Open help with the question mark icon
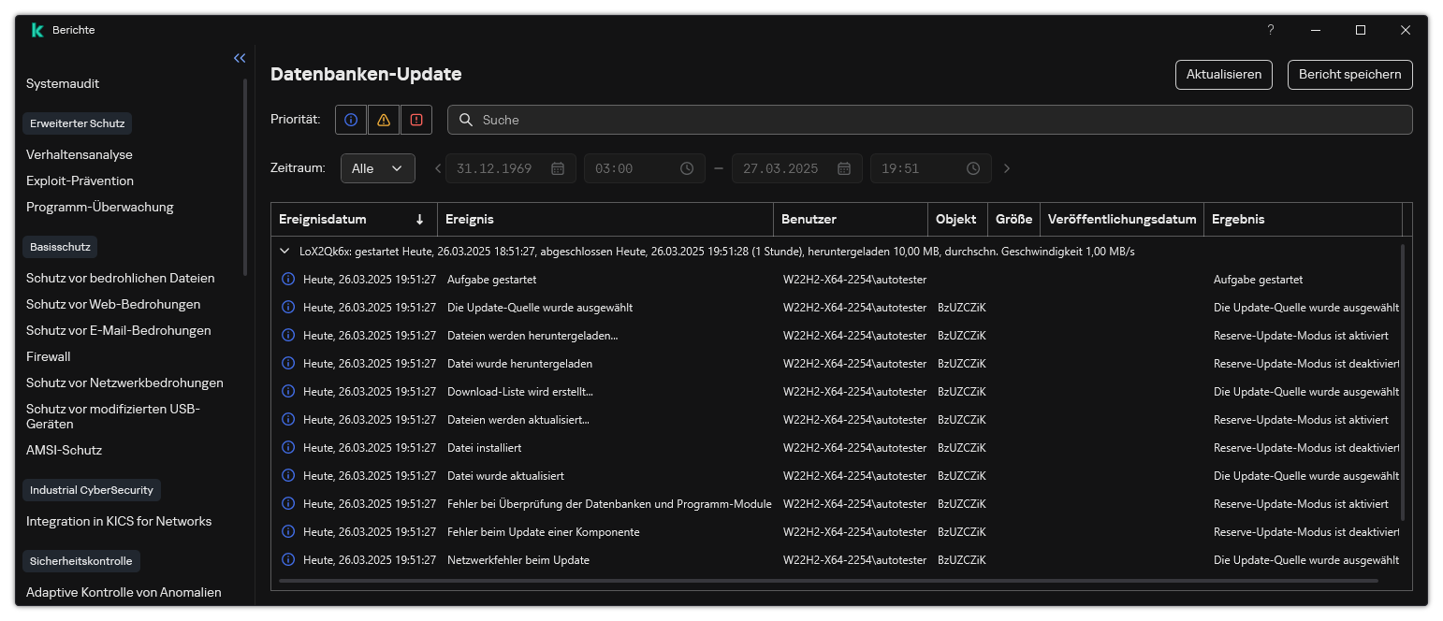 (1270, 30)
